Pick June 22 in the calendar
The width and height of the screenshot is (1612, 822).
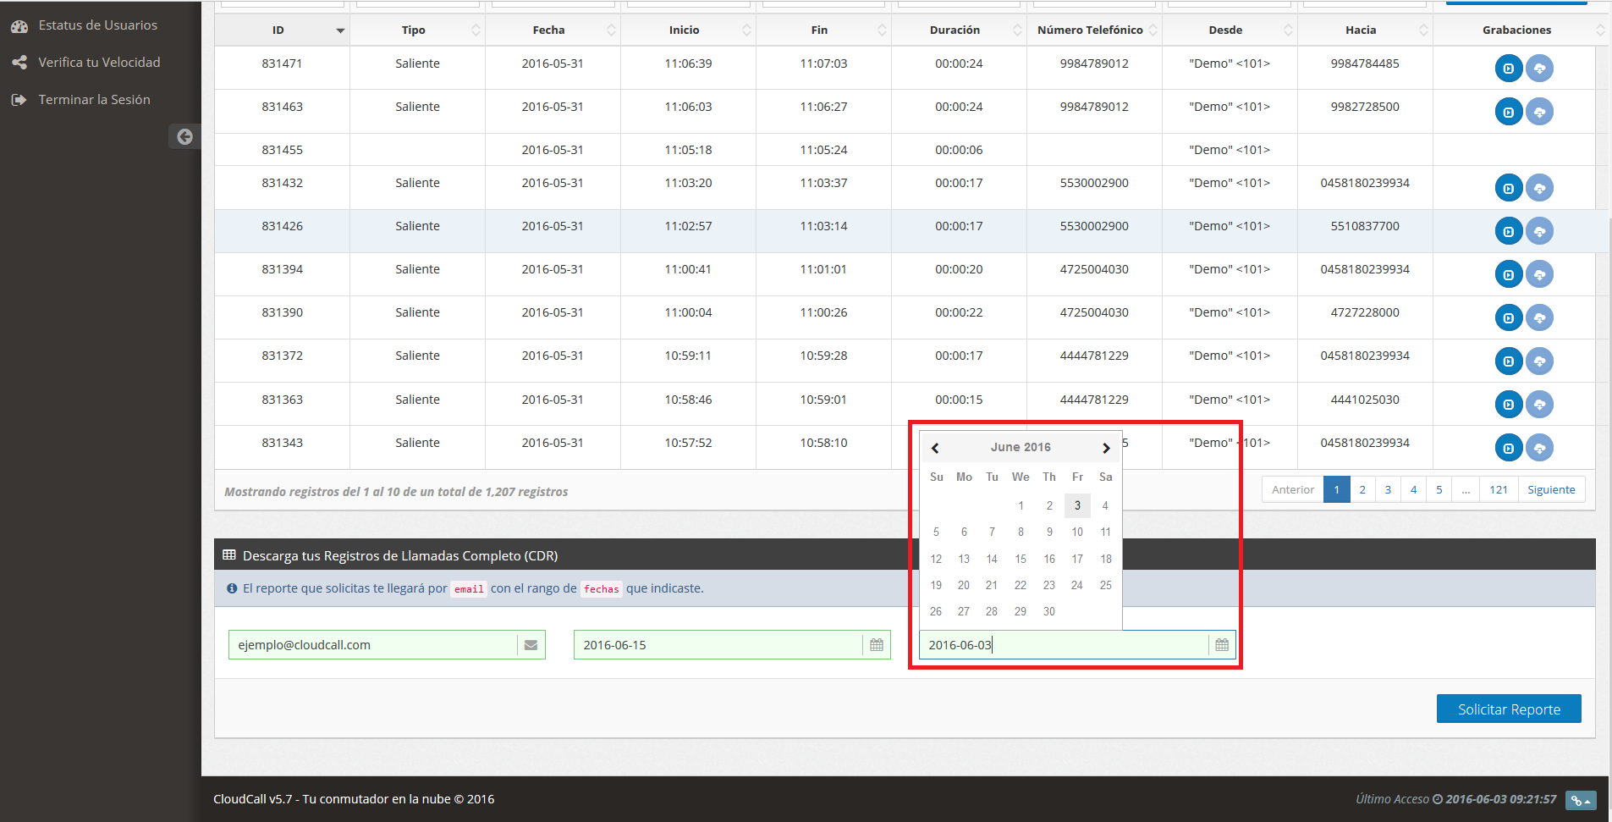pos(1021,585)
